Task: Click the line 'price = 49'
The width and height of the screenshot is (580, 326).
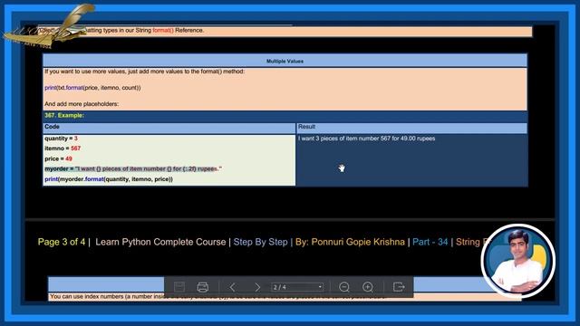Action: tap(58, 158)
